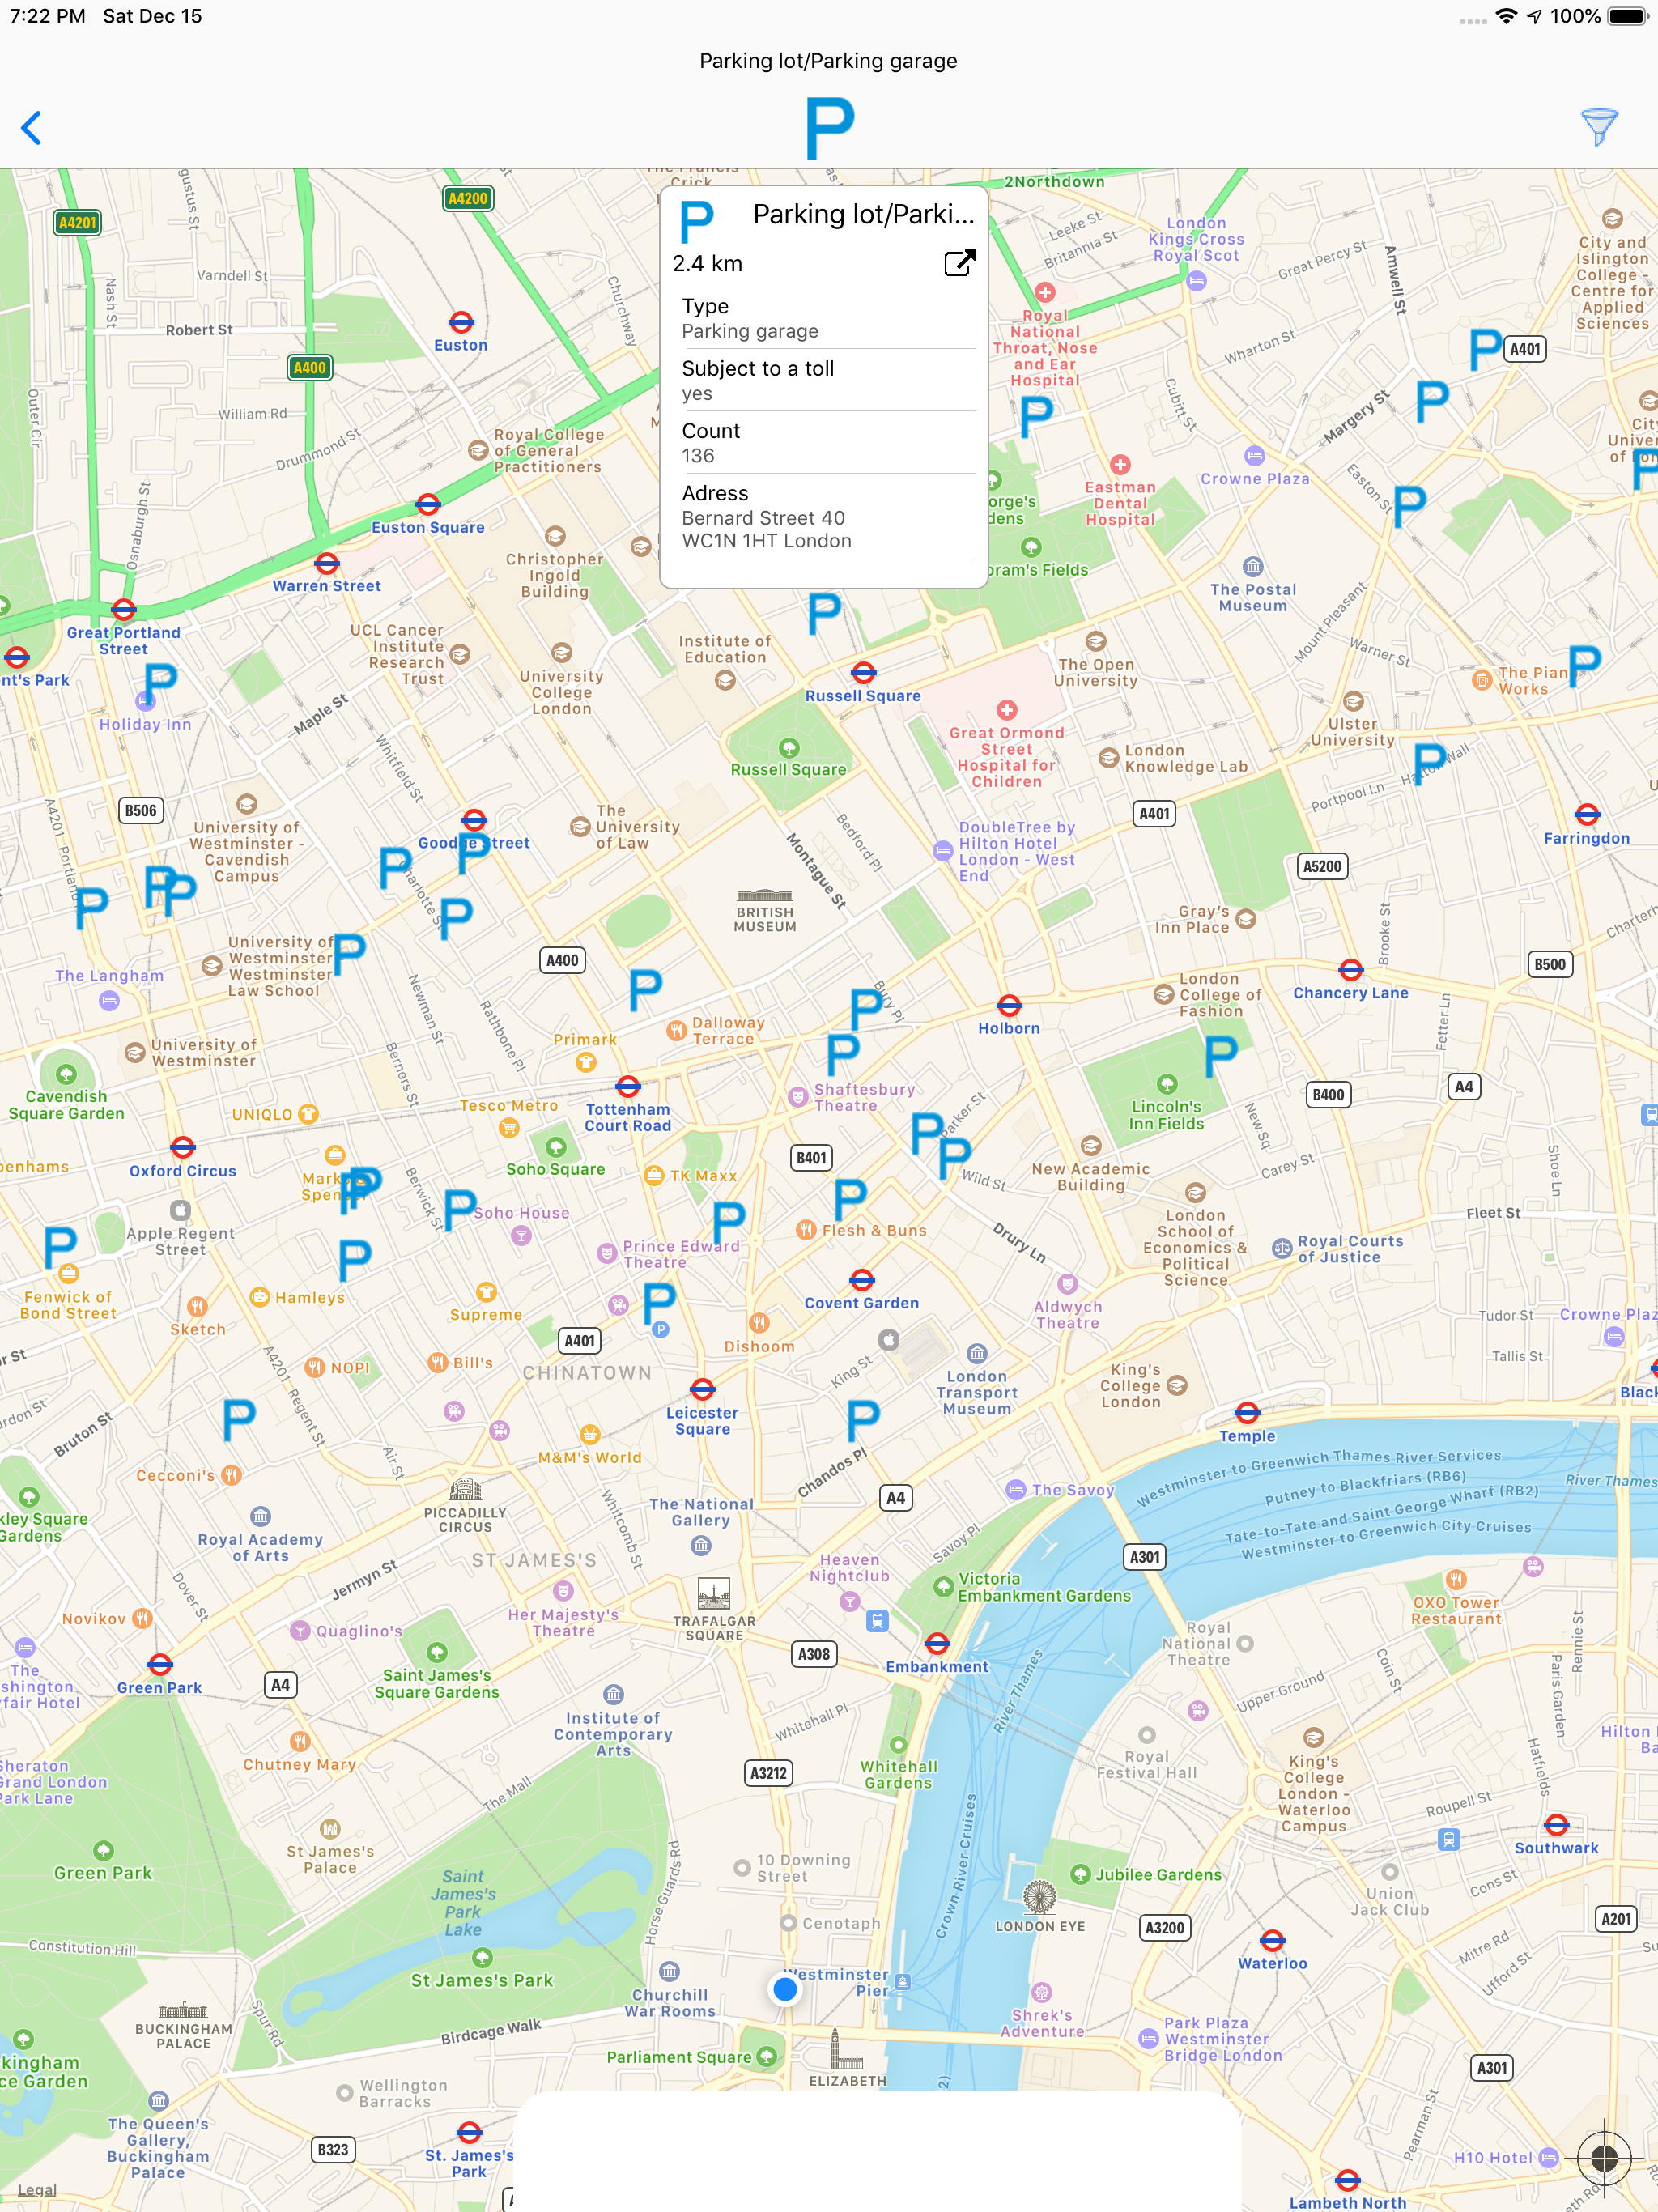
Task: Open the filter funnel icon
Action: [x=1598, y=127]
